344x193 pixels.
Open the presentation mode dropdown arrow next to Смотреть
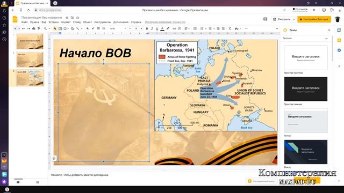point(294,19)
